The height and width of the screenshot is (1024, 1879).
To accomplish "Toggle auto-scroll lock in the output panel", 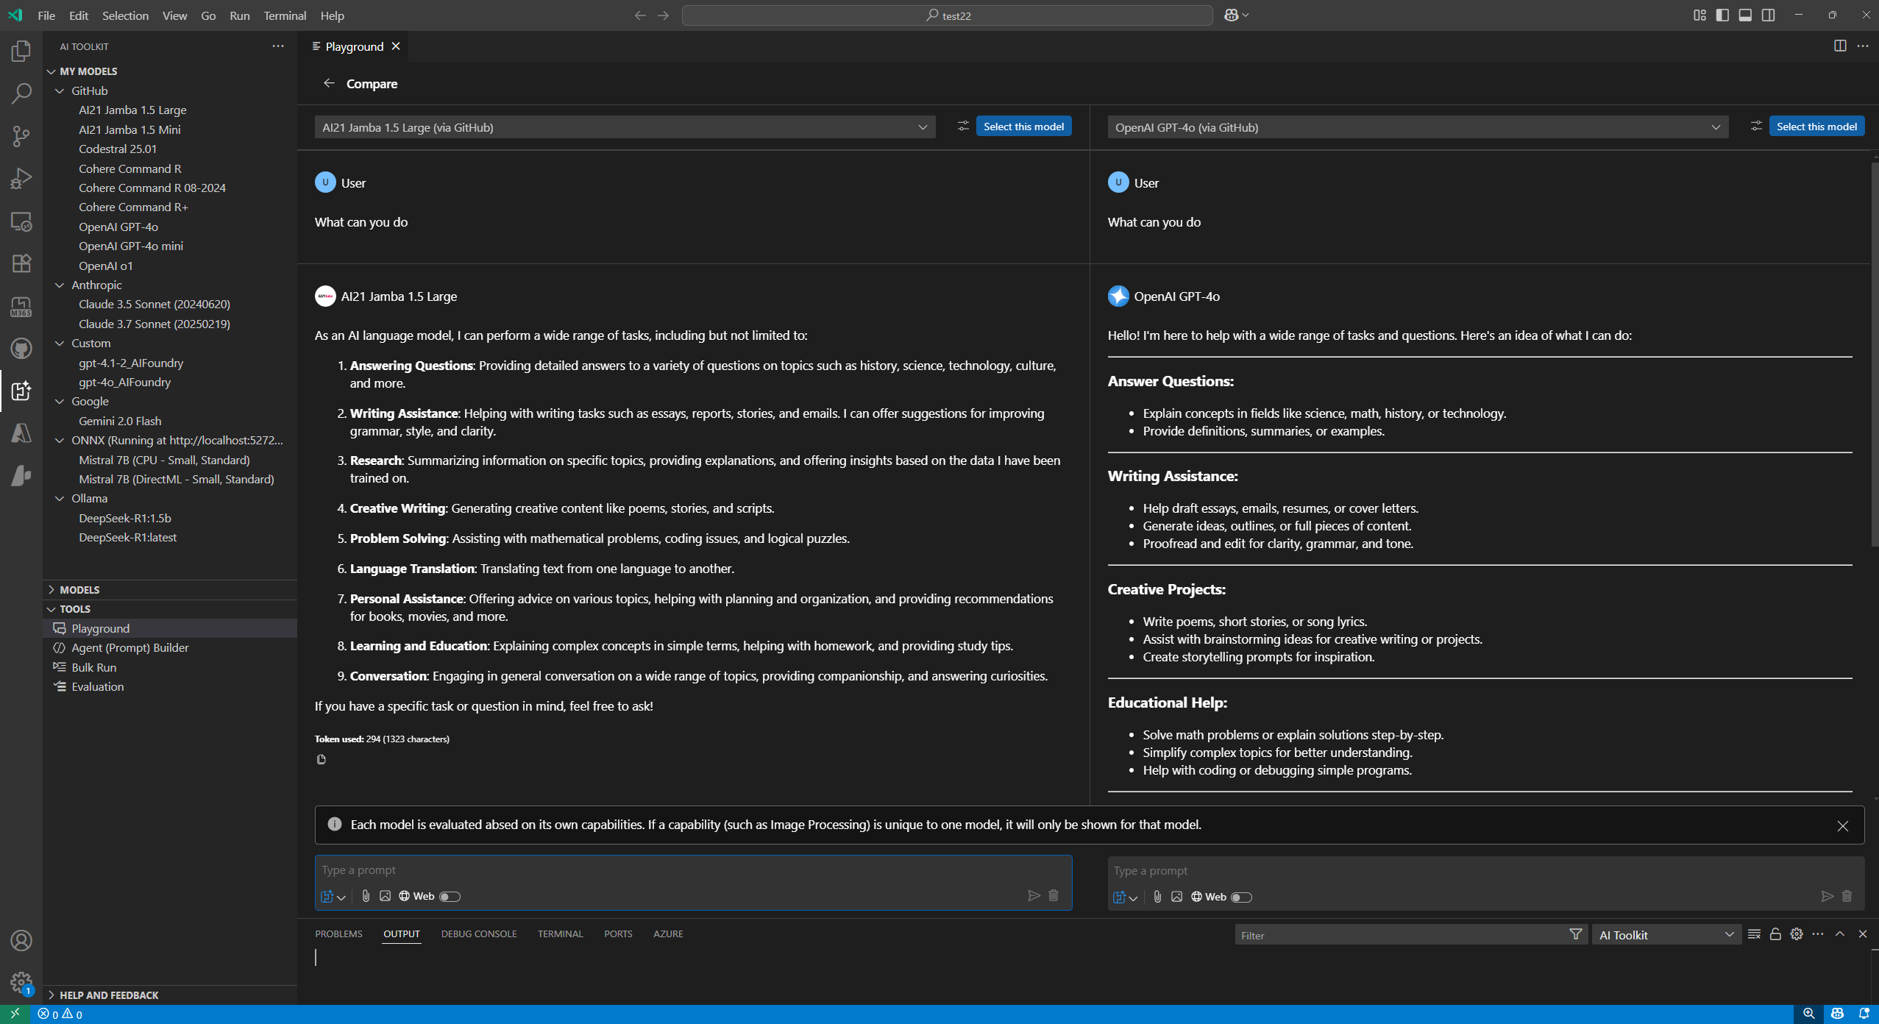I will (x=1775, y=934).
